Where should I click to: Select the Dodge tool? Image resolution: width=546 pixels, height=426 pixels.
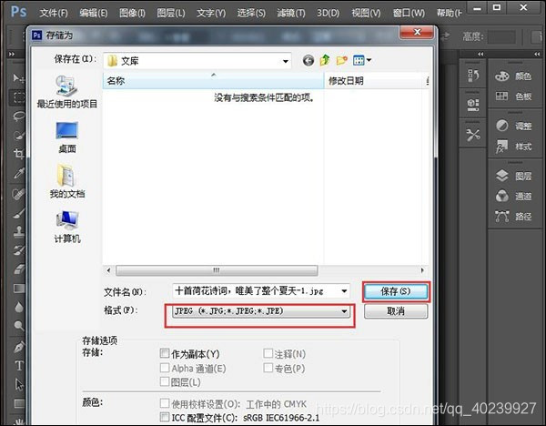19,326
